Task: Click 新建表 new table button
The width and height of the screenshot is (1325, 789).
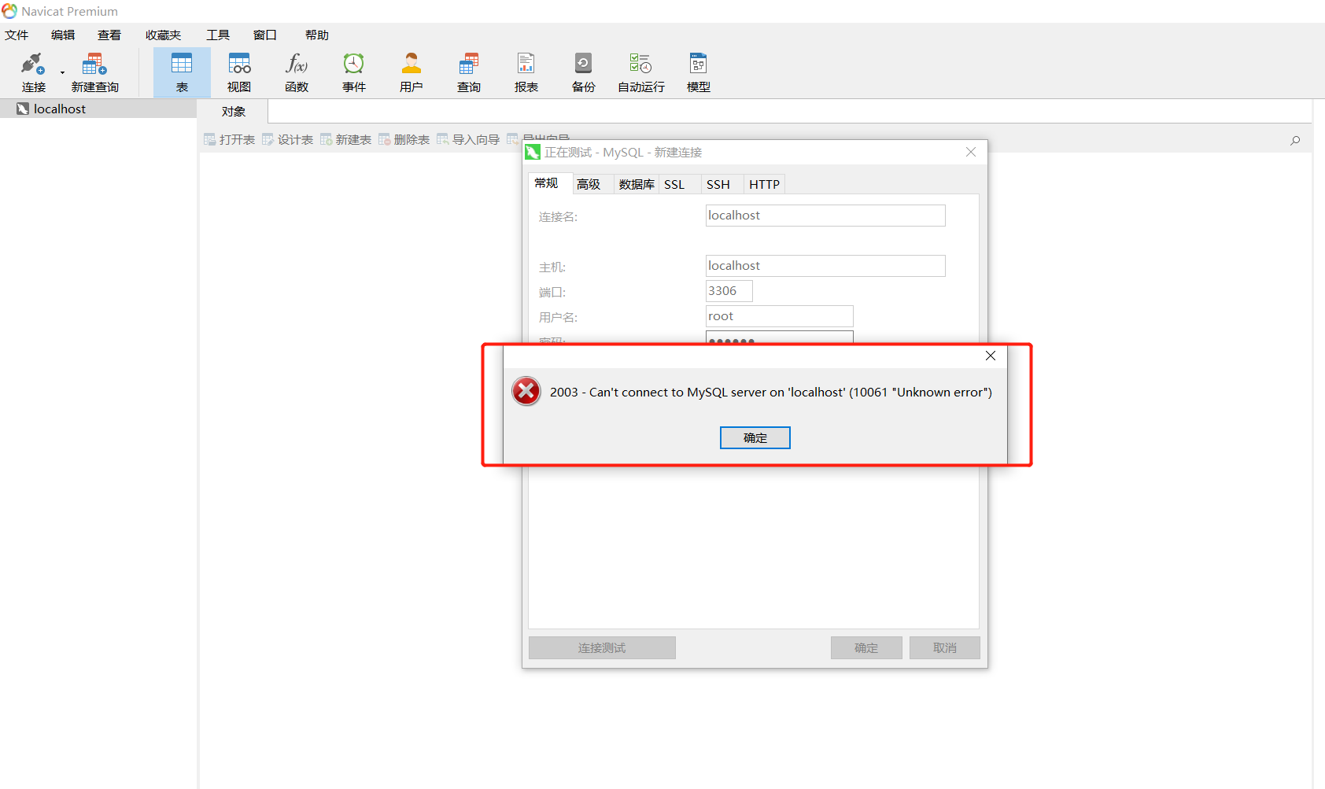Action: [x=346, y=140]
